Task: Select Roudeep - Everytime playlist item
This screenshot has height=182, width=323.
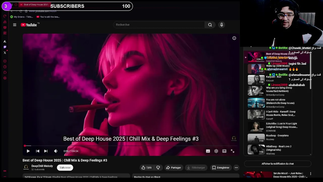Action: 277,139
